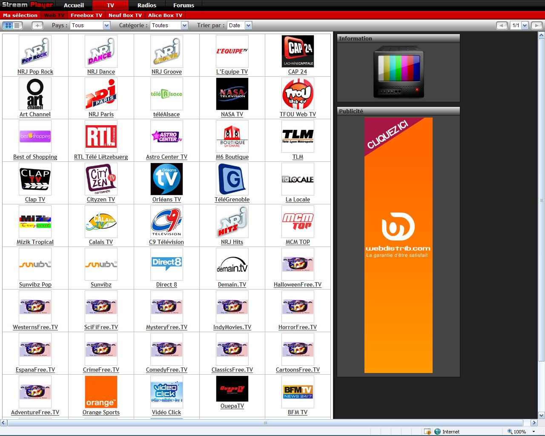
Task: Open the Orléans TV channel icon
Action: (x=166, y=179)
